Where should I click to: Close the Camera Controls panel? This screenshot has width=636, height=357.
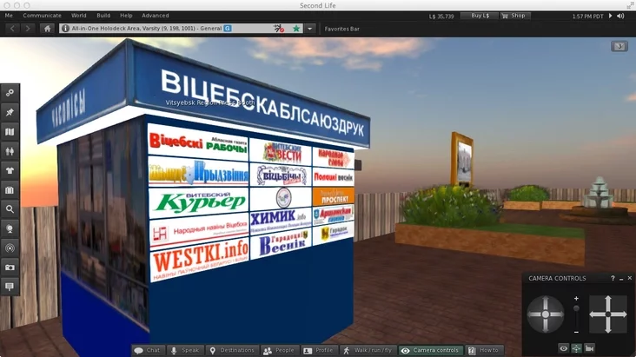tap(630, 278)
